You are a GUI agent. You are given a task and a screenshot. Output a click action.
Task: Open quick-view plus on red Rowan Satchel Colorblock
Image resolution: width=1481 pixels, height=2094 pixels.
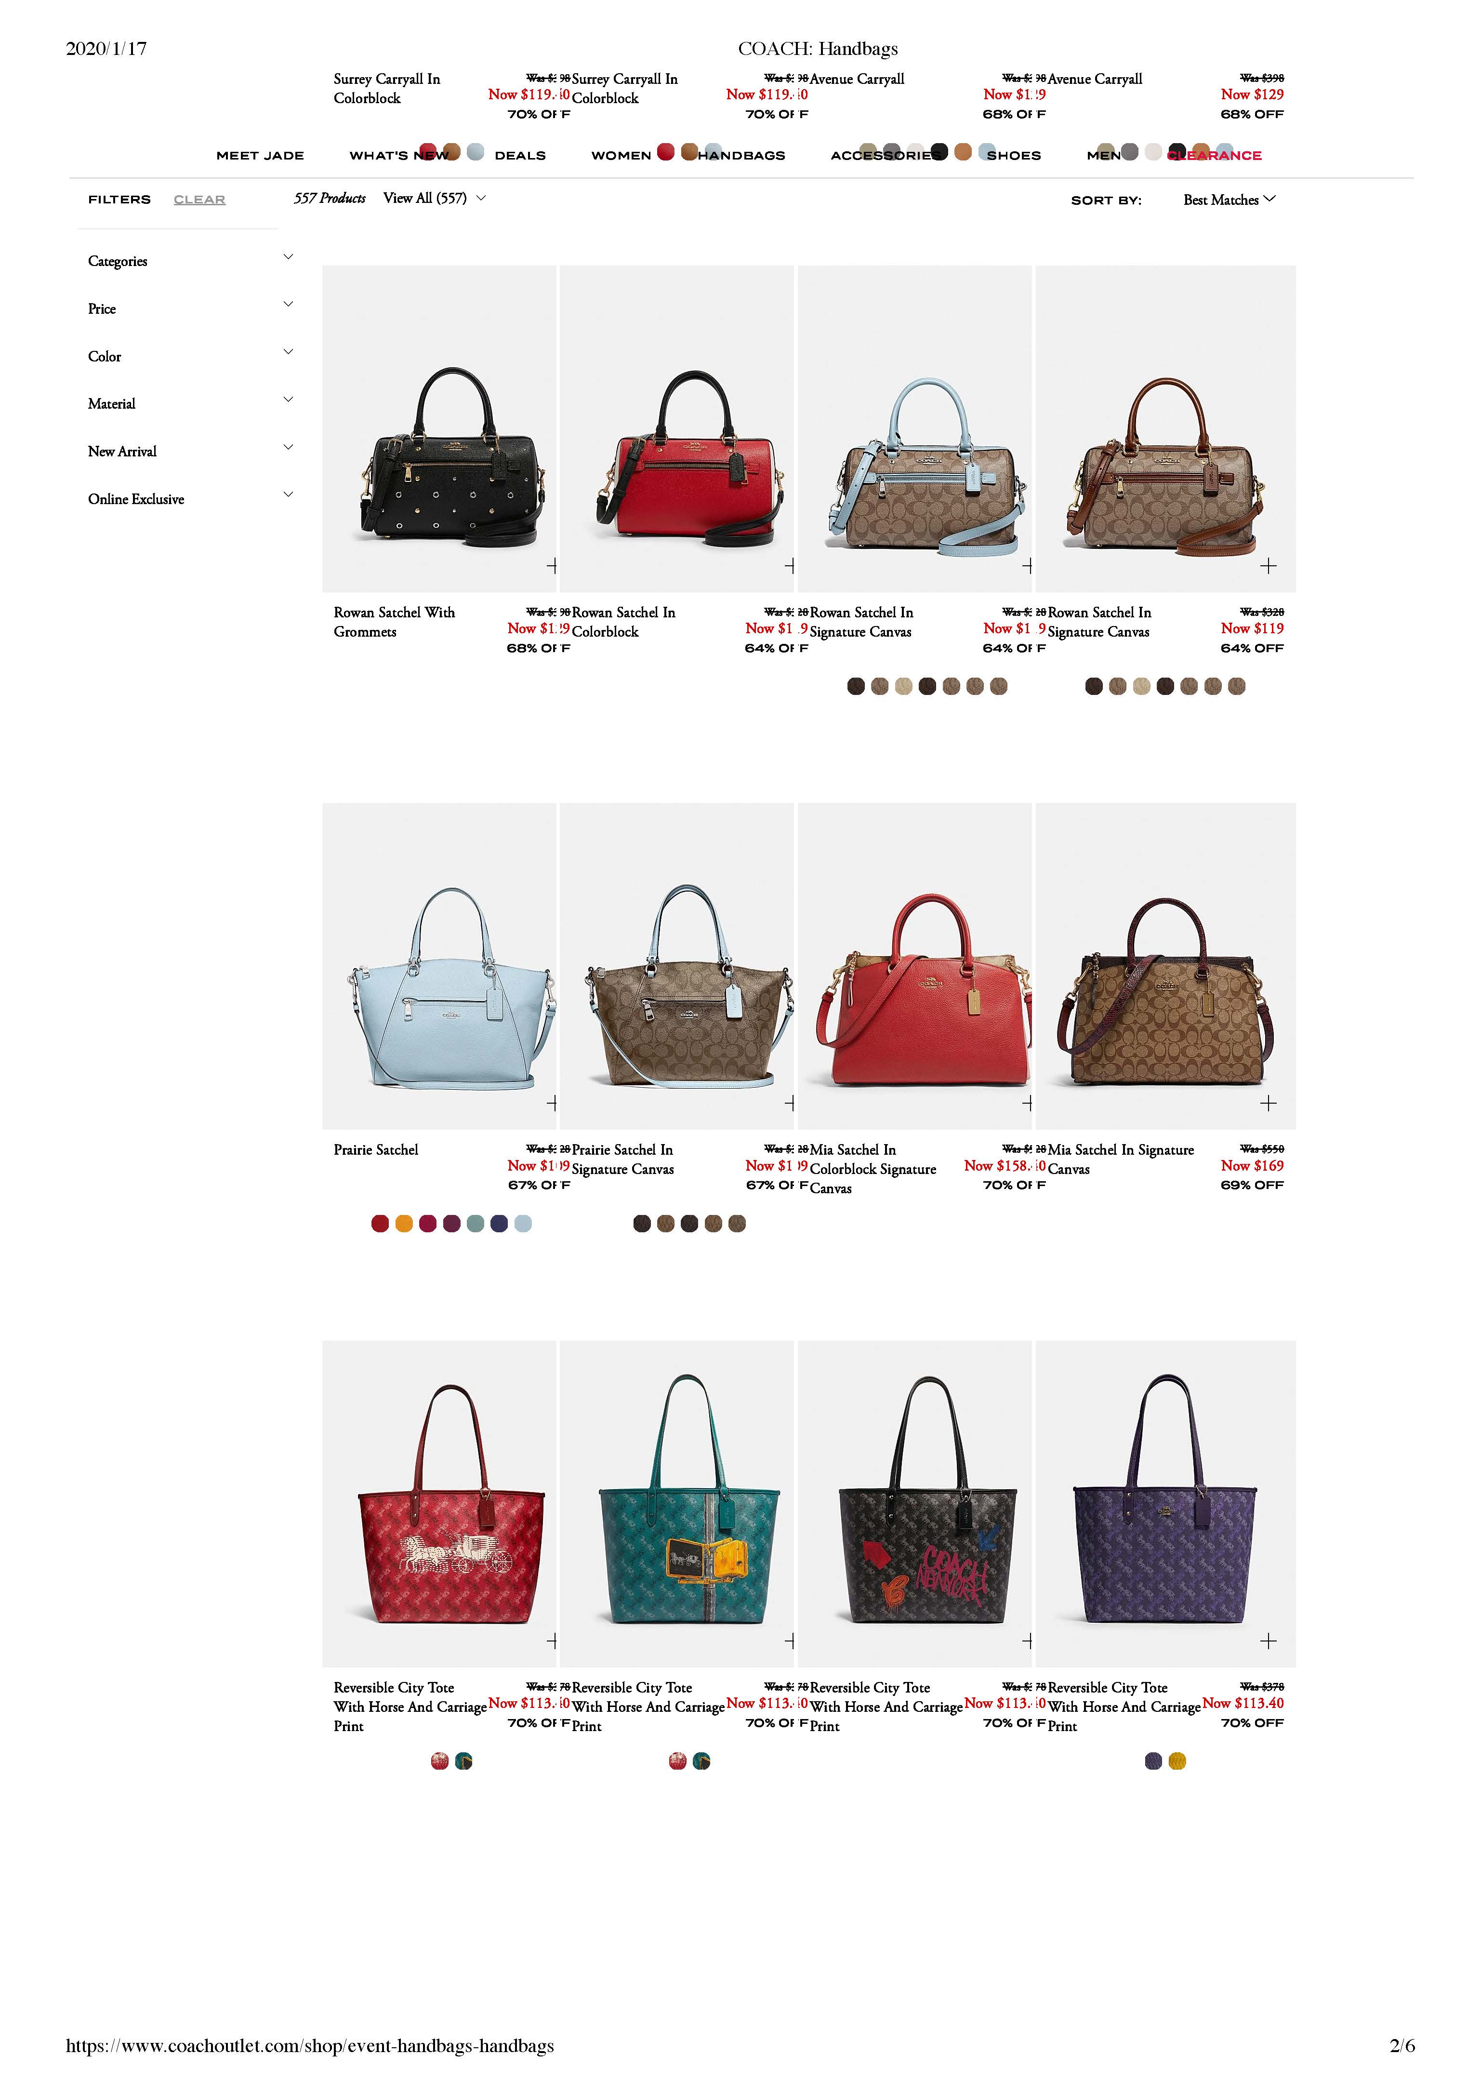[790, 565]
